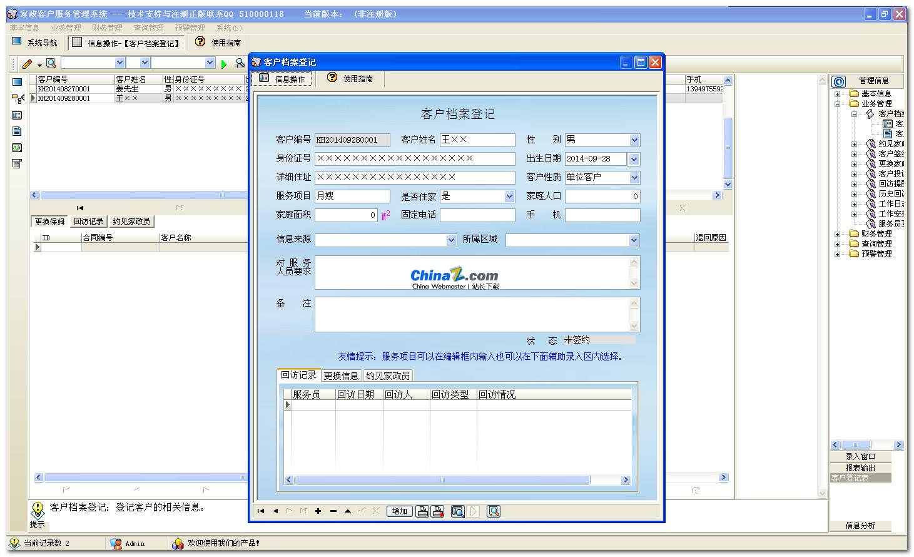Viewport: 914px width, 557px height.
Task: Click the Admin user icon in status bar
Action: [x=116, y=543]
